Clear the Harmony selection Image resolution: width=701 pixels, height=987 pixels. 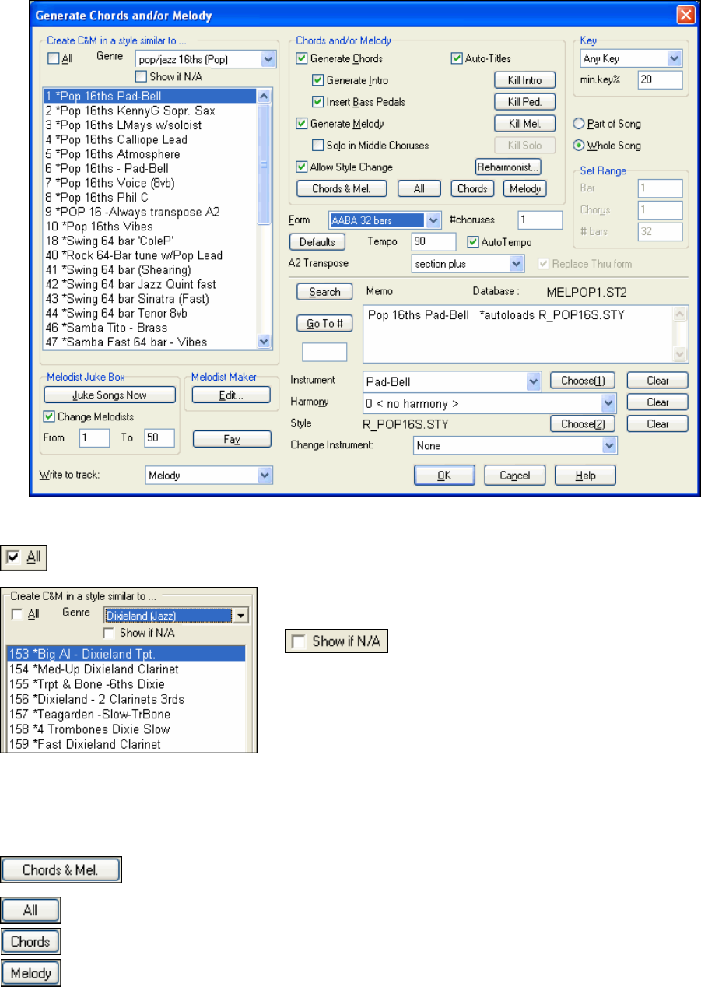[x=657, y=402]
